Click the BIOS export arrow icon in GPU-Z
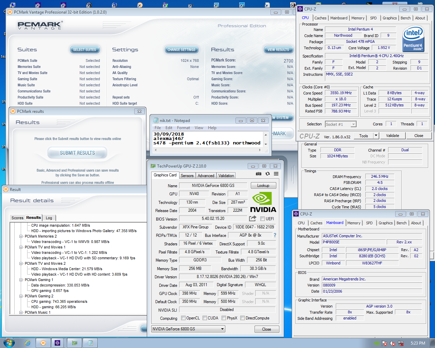The image size is (435, 348). pos(253,219)
